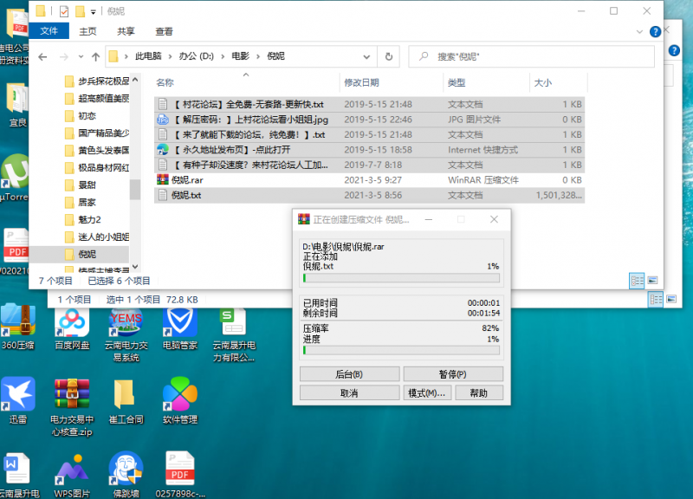Expand the address bar history dropdown
Image resolution: width=693 pixels, height=499 pixels.
[370, 57]
